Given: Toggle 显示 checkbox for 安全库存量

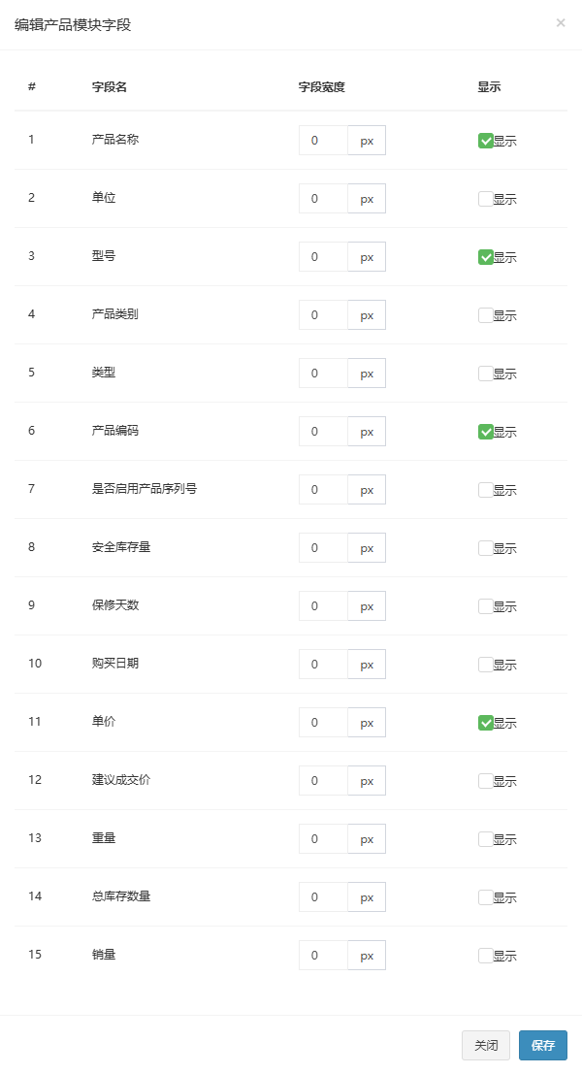Looking at the screenshot, I should click(x=485, y=548).
